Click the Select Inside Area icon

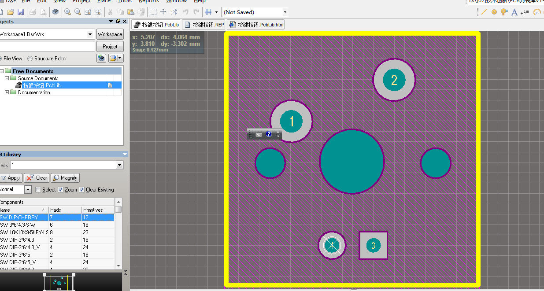(x=153, y=12)
